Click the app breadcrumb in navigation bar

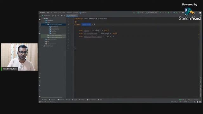pyautogui.click(x=48, y=13)
